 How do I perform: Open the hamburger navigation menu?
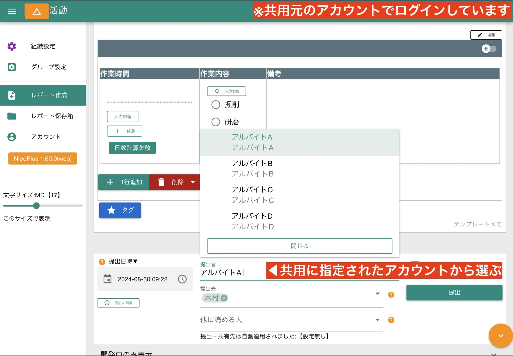(12, 11)
